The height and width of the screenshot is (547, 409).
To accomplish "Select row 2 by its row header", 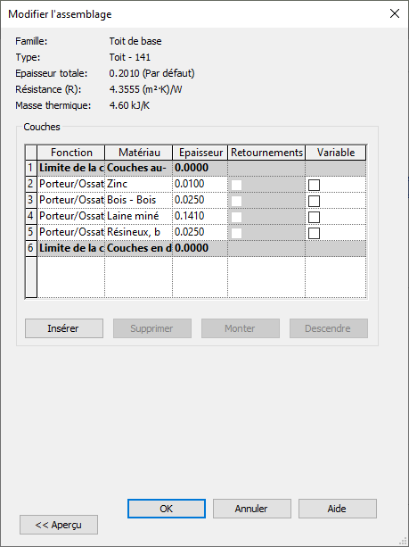I will click(31, 184).
